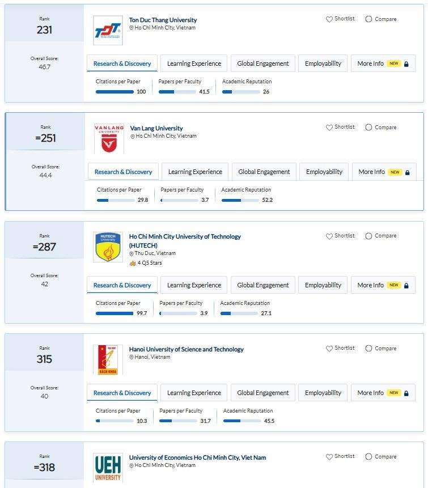Open Global Engagement tab for HUTECH

[x=262, y=285]
